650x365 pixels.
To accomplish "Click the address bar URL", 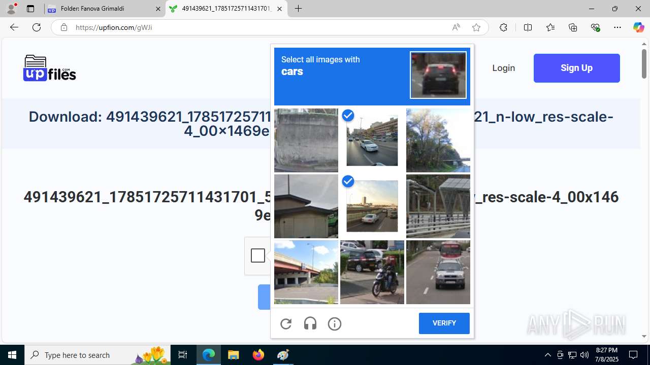I will pos(114,27).
